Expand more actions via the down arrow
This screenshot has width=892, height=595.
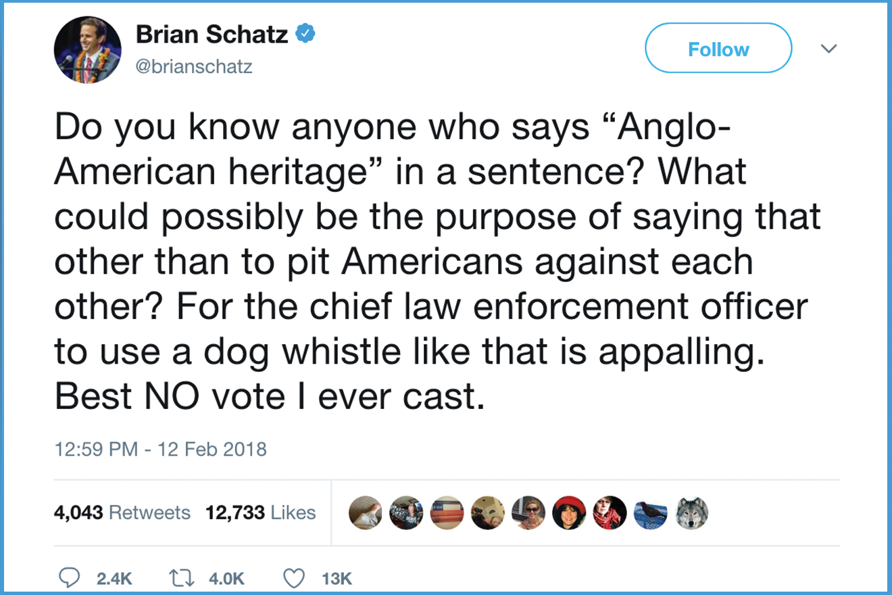[829, 48]
